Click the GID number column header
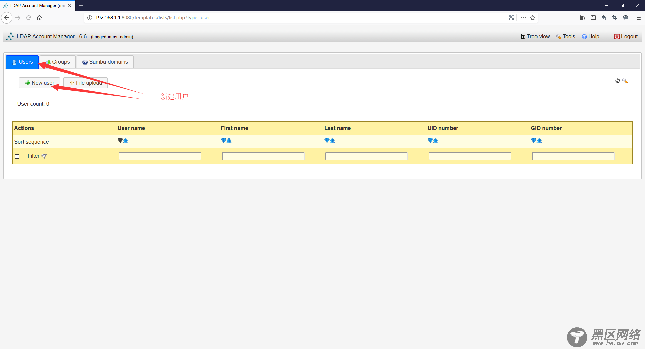 546,128
